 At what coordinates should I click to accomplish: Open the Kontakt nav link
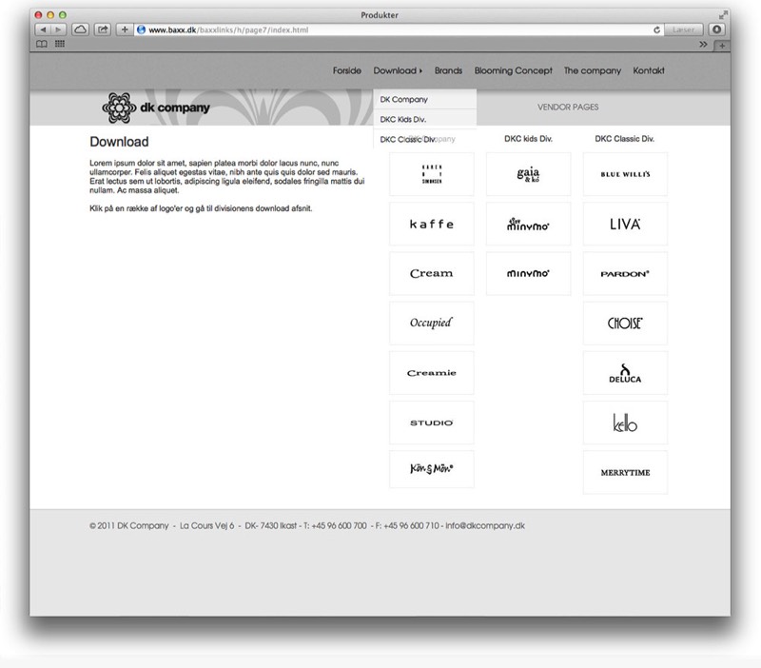(649, 70)
